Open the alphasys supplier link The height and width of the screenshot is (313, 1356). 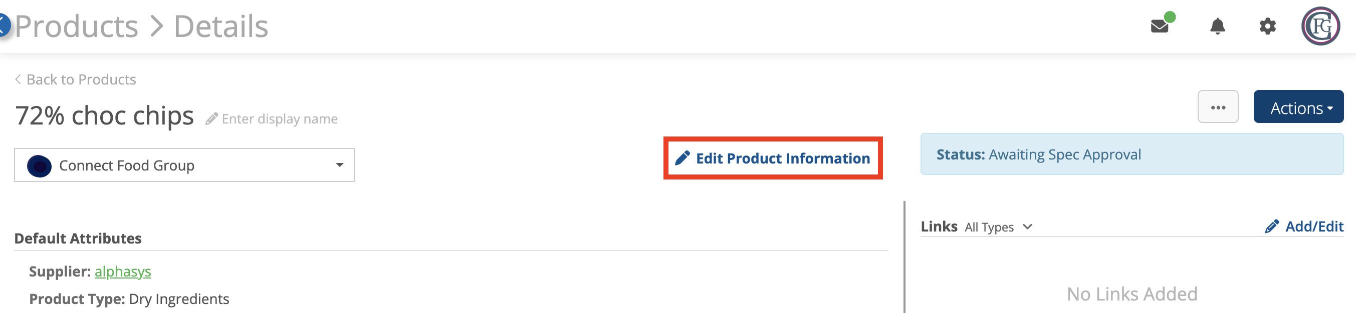tap(123, 271)
